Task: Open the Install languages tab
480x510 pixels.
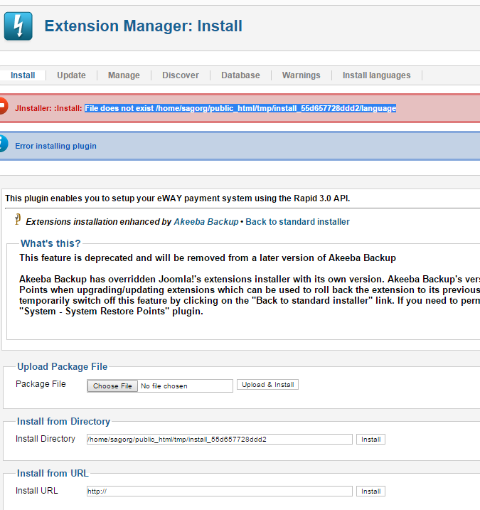Action: click(x=376, y=75)
